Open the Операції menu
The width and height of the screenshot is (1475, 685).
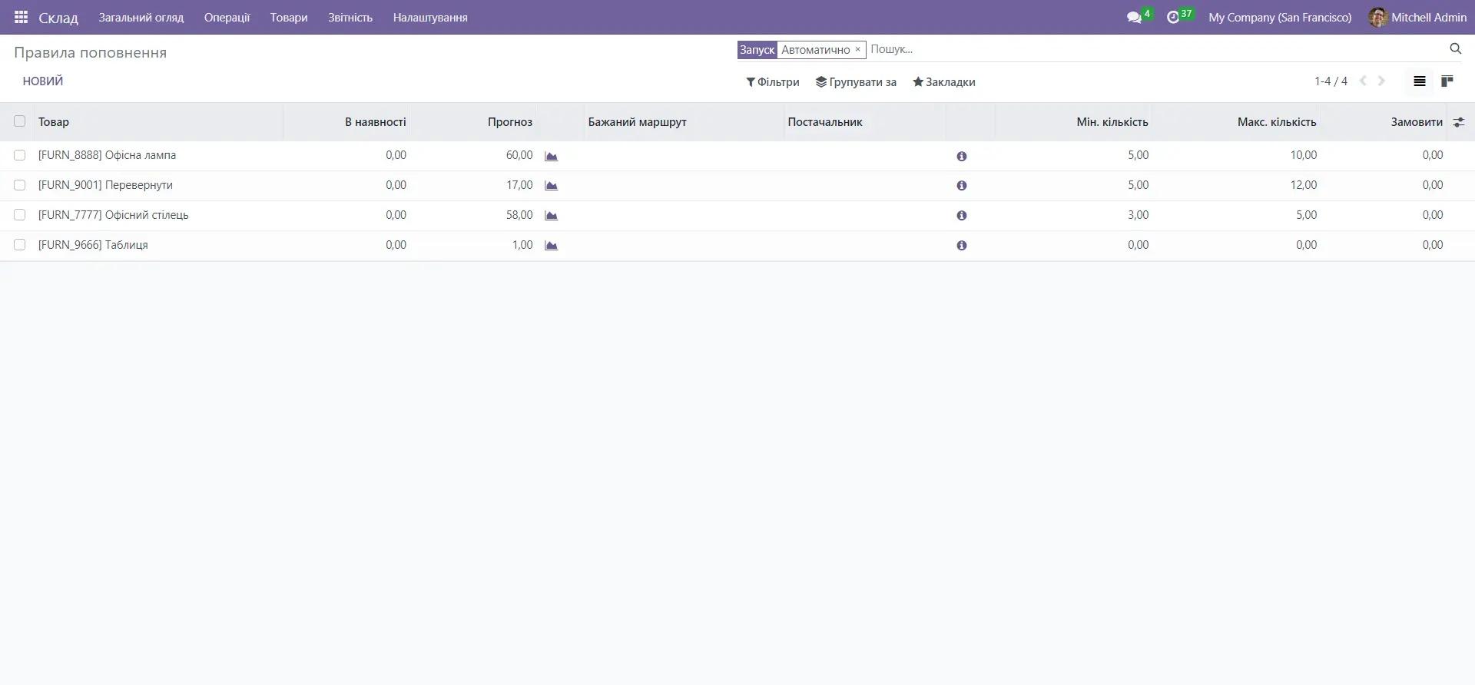[227, 17]
